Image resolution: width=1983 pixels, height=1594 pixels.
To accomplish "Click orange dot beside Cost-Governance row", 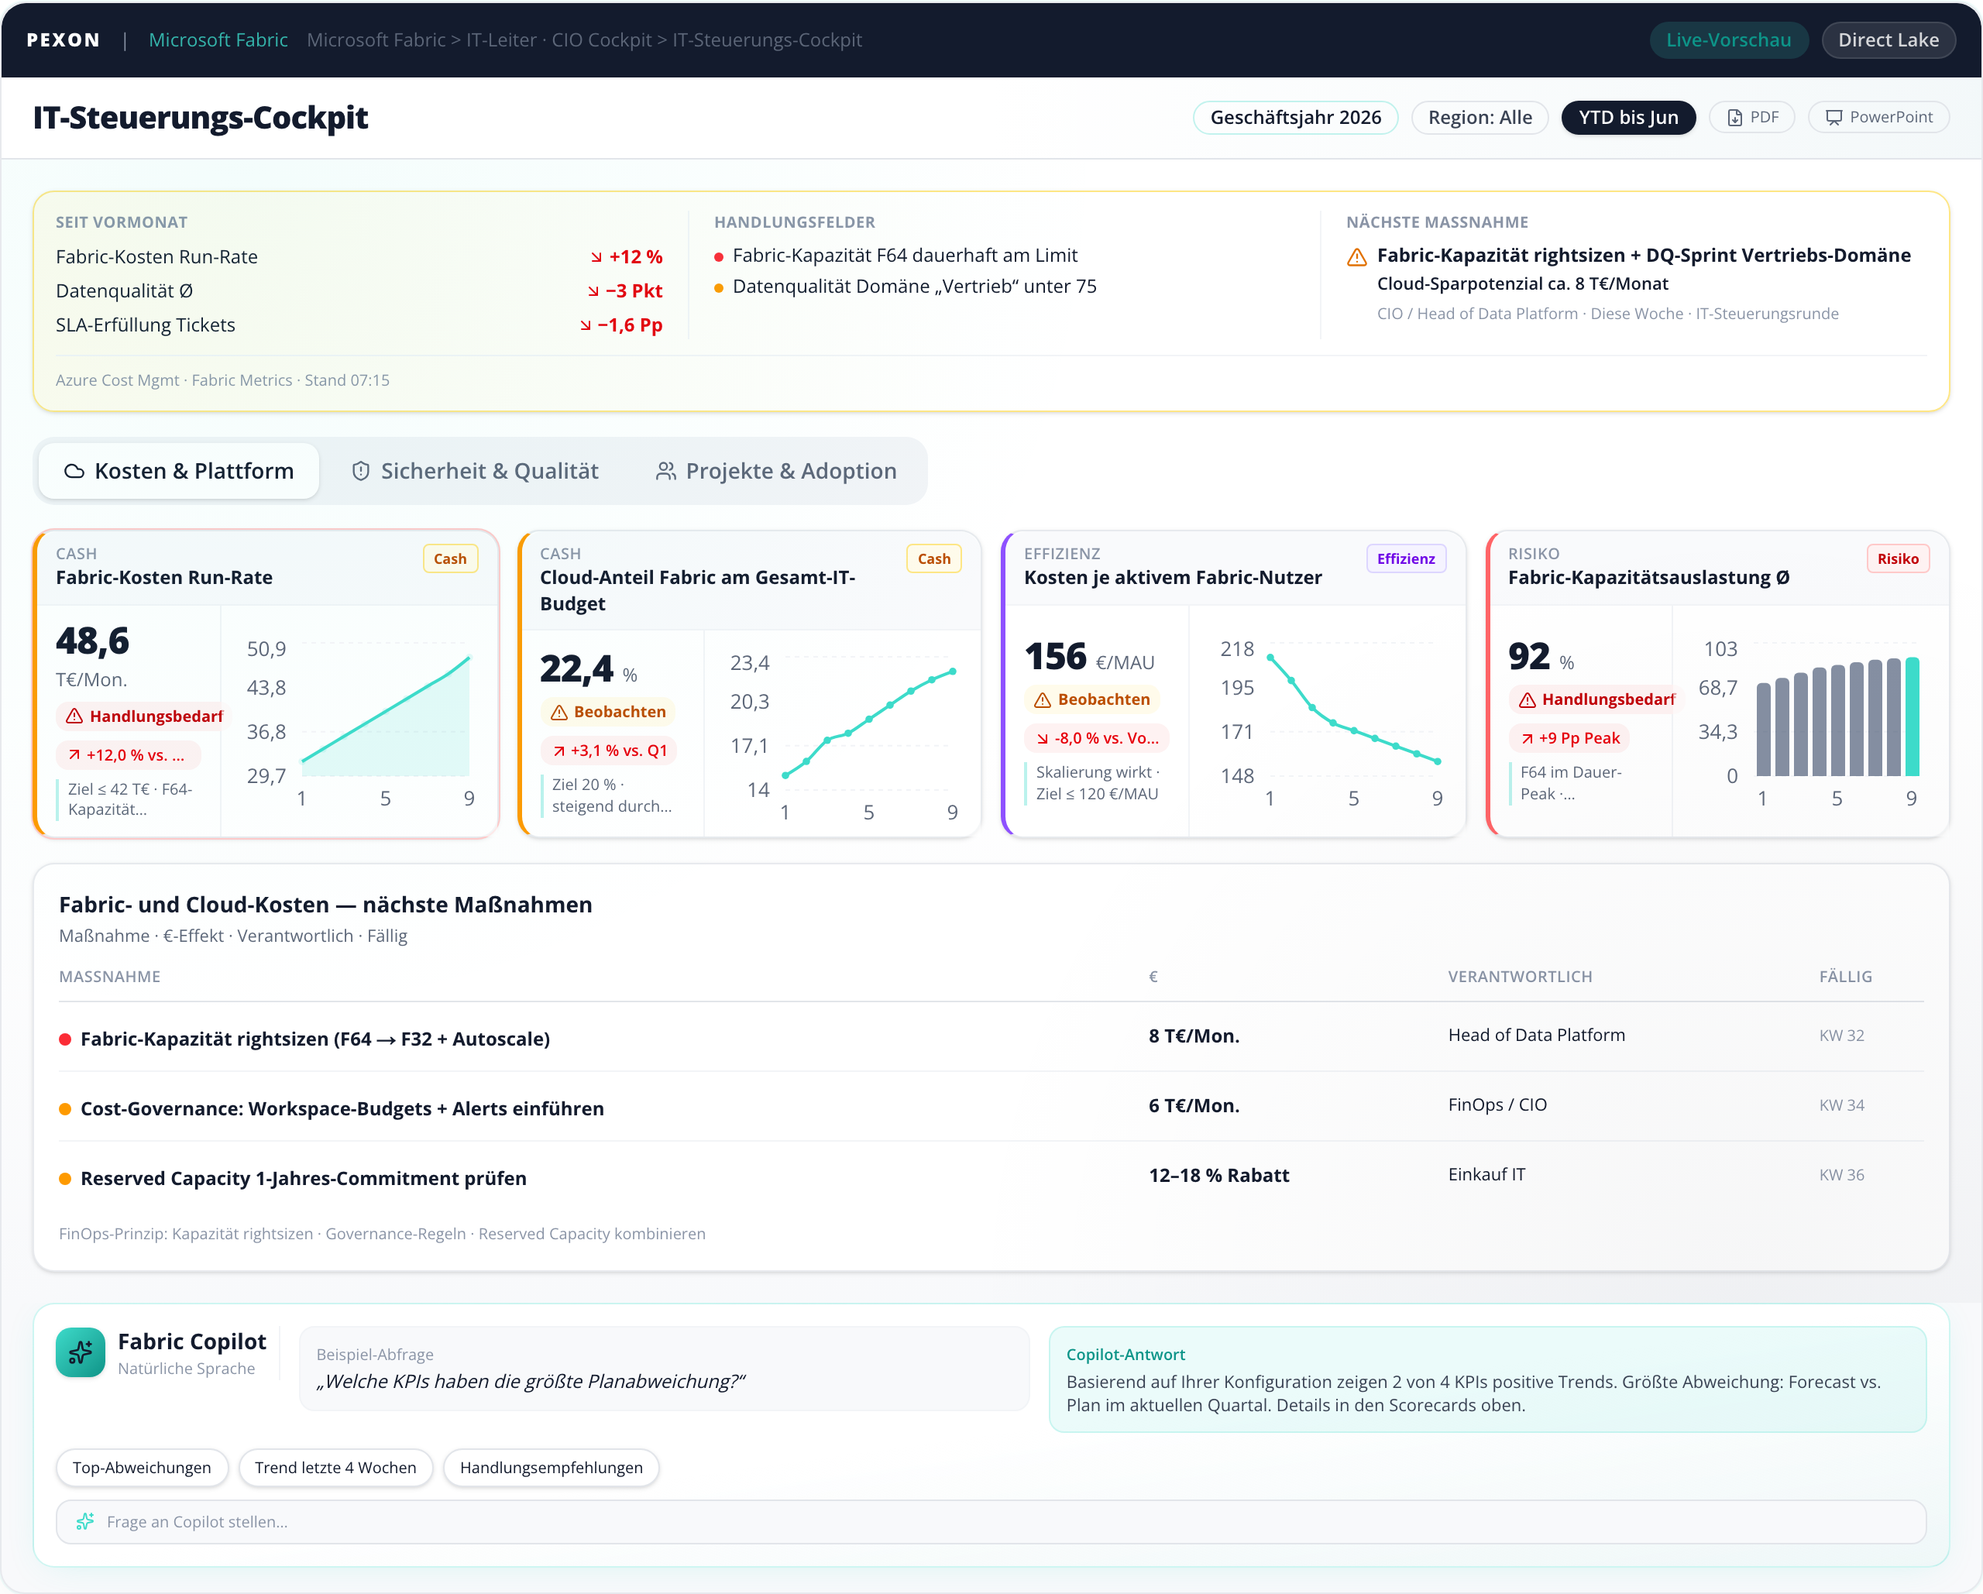I will (65, 1109).
